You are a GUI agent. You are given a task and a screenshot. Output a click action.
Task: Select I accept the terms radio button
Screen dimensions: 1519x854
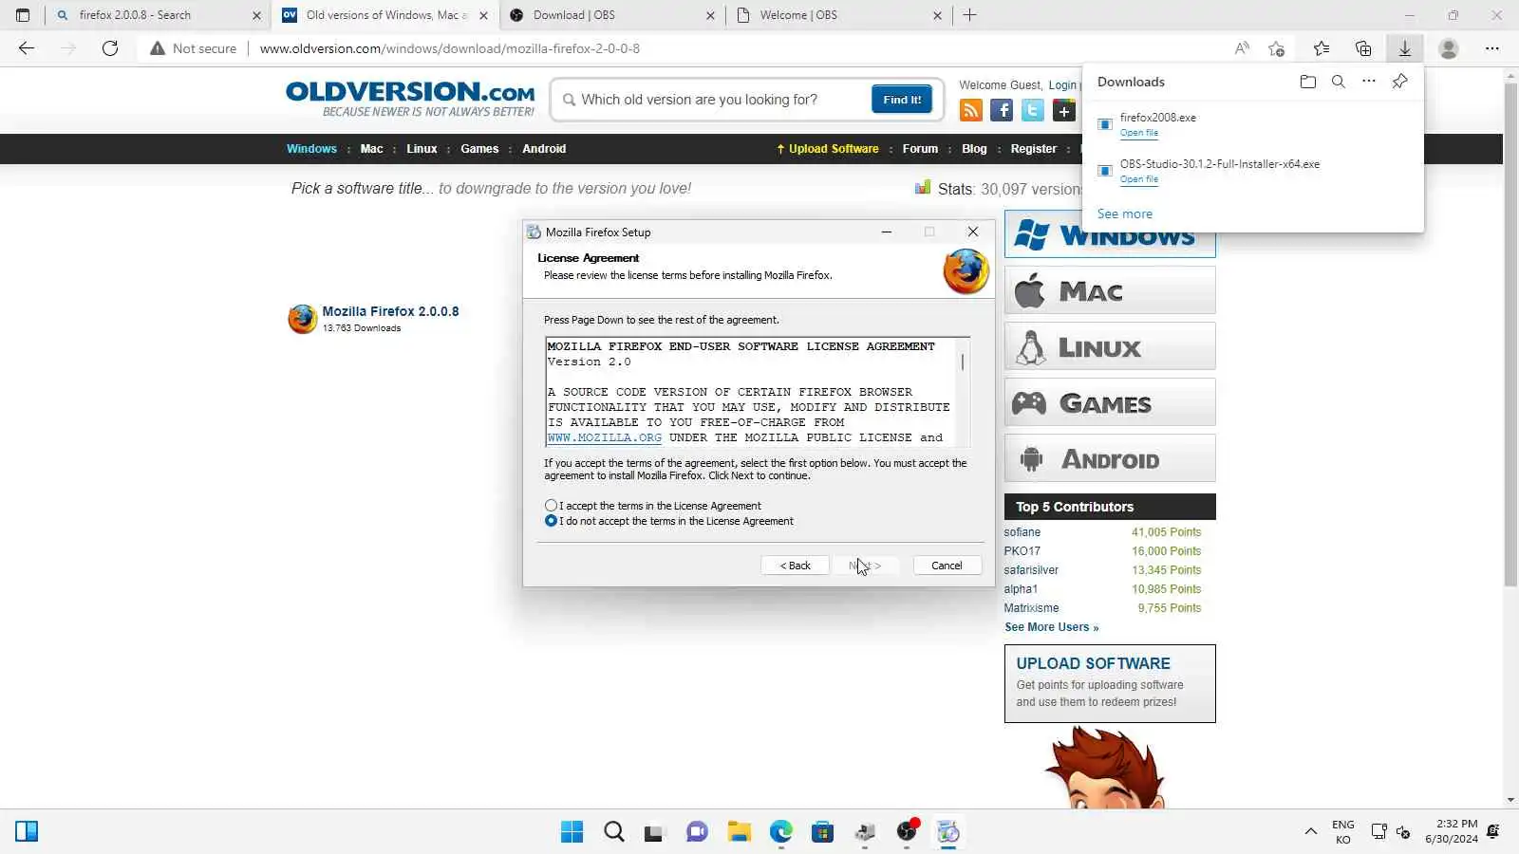[551, 506]
